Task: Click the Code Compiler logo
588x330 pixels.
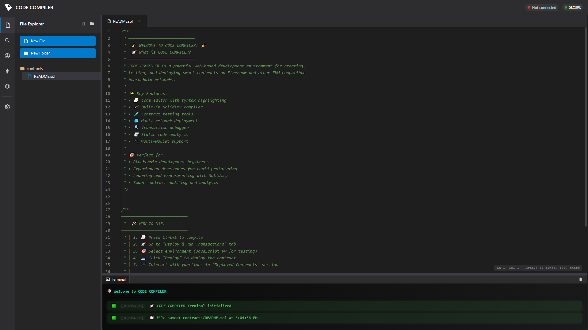Action: tap(8, 7)
